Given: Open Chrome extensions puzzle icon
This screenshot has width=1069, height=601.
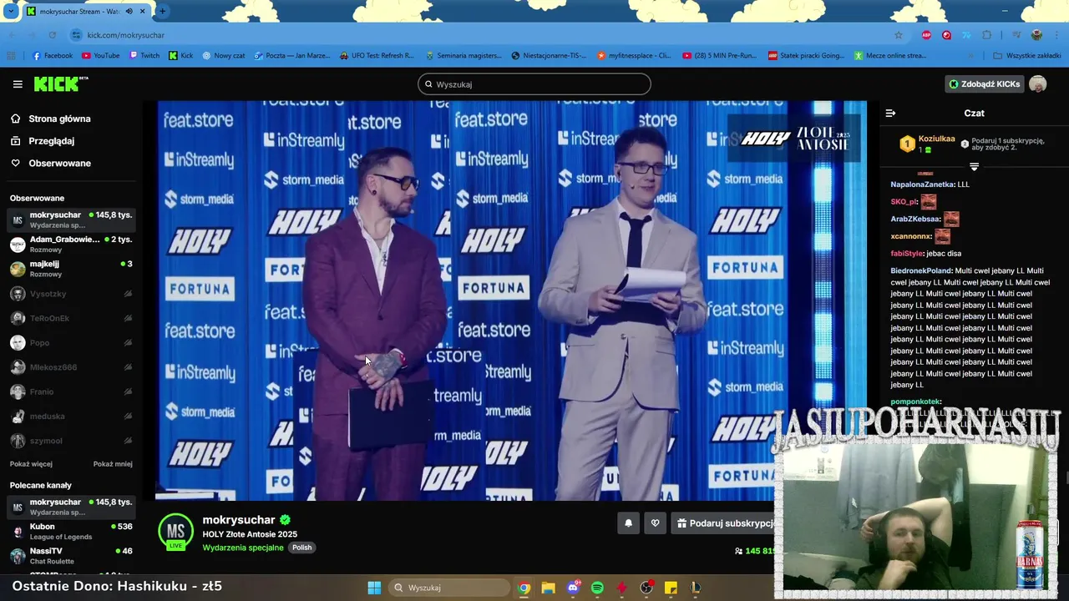Looking at the screenshot, I should point(987,35).
